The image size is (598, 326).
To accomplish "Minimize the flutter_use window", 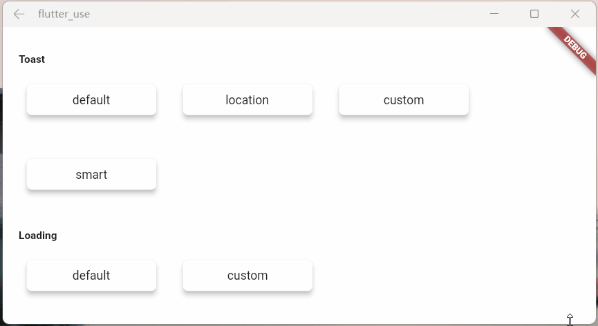I will (494, 14).
